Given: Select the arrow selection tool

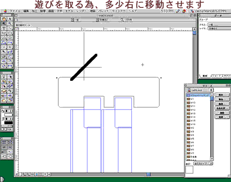Looking at the screenshot, I should click(x=10, y=19).
